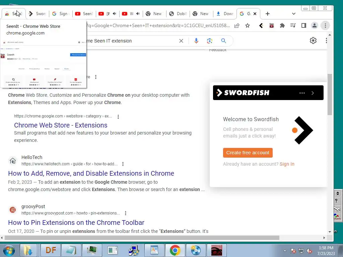The image size is (343, 257).
Task: Open the network tray icon
Action: click(x=301, y=251)
